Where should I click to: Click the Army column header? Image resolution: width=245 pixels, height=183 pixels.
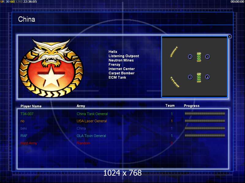81,106
